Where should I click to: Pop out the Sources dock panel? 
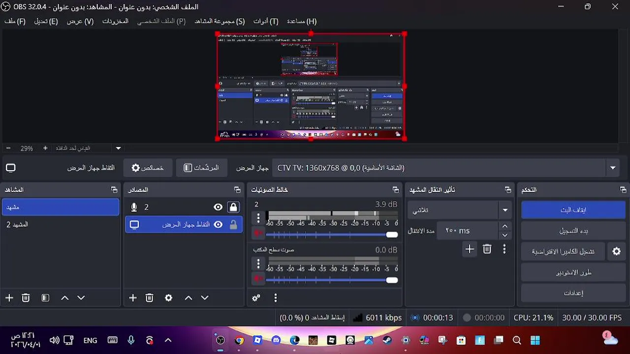pos(237,190)
